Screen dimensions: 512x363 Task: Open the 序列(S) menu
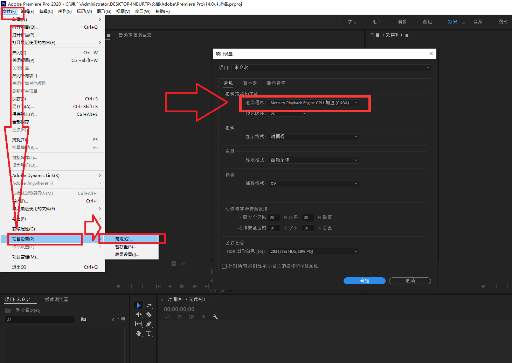pos(65,12)
